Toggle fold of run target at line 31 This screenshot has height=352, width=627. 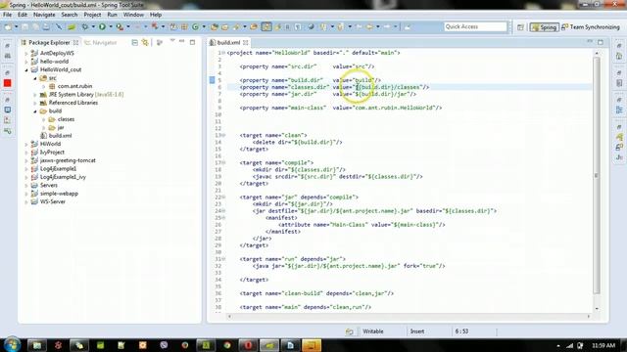[x=223, y=259]
